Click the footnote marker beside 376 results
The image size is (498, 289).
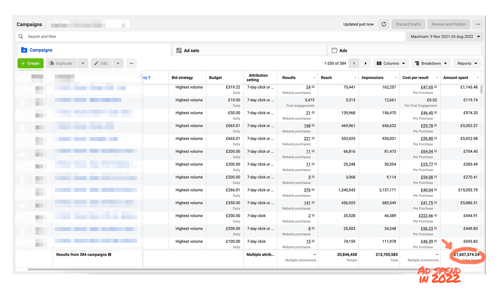point(313,190)
